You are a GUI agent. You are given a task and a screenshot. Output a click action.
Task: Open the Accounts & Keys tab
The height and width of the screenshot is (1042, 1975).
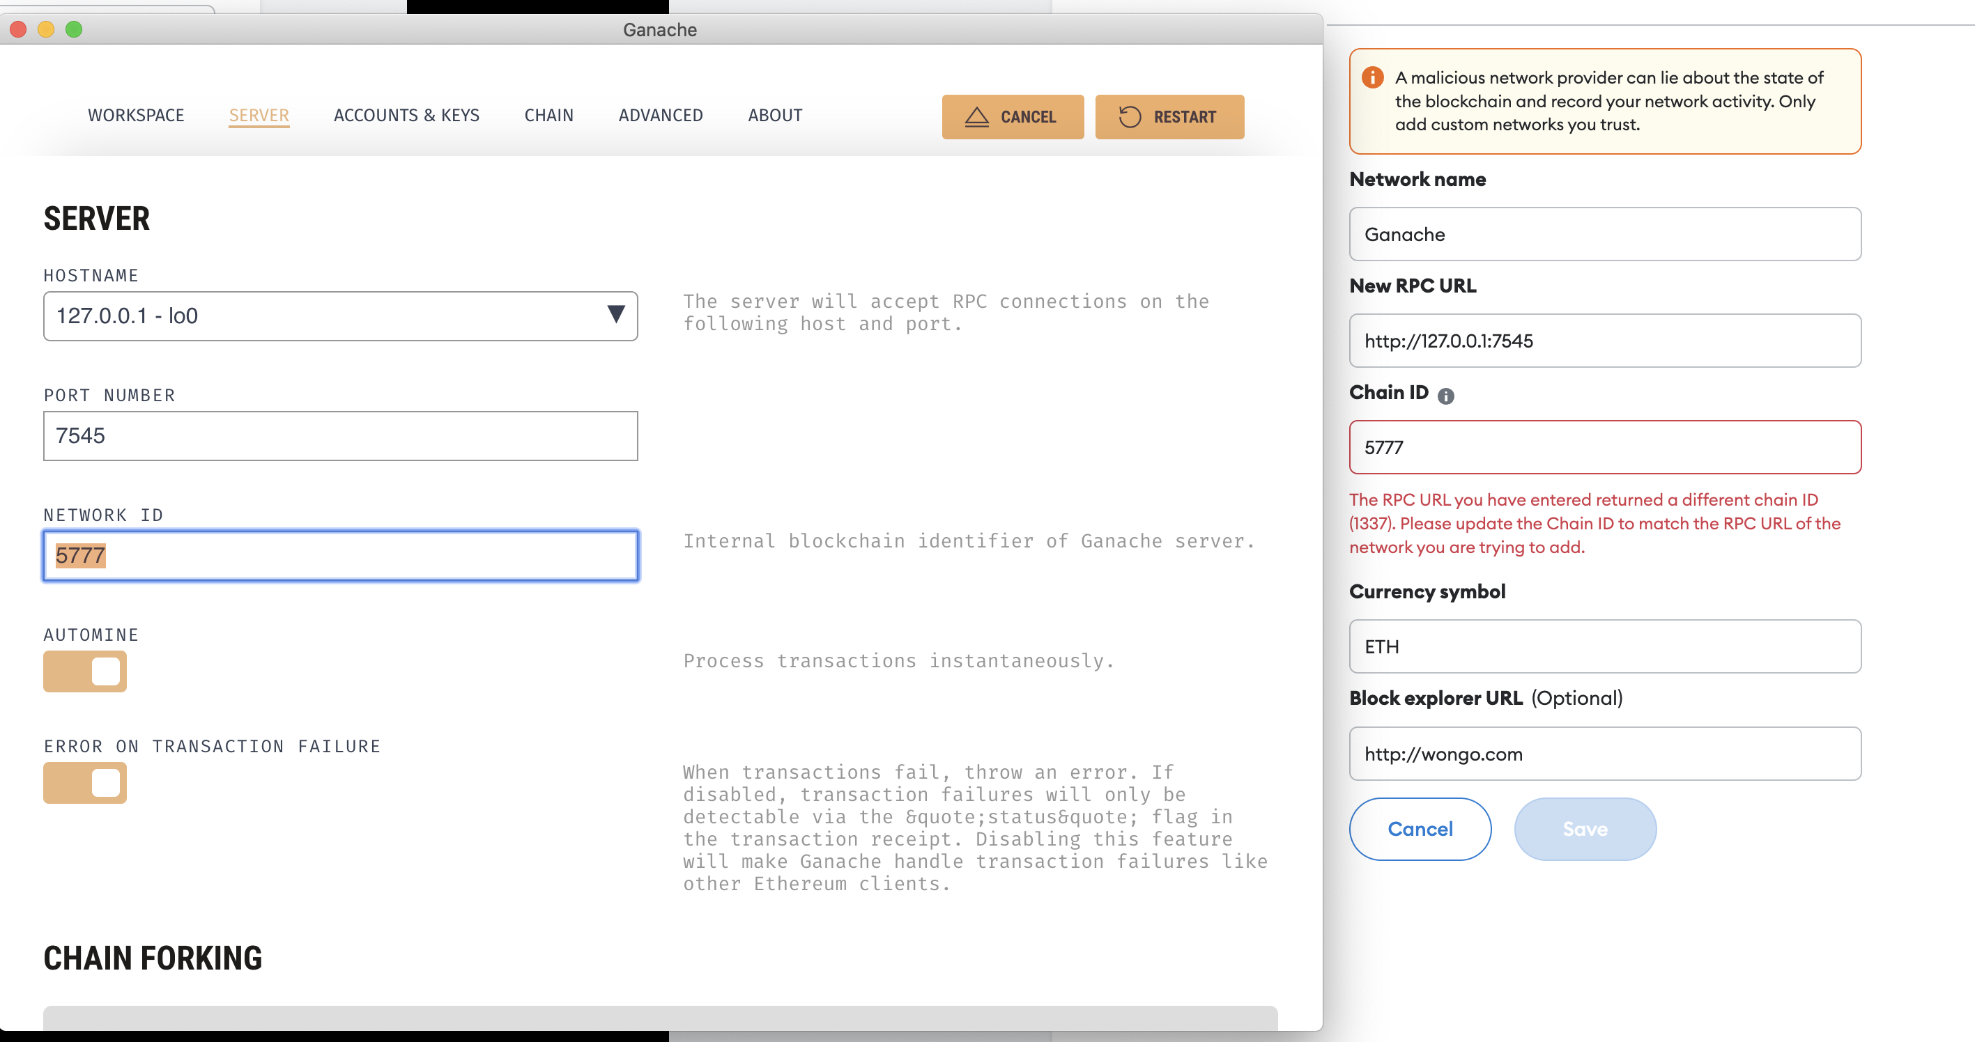406,116
